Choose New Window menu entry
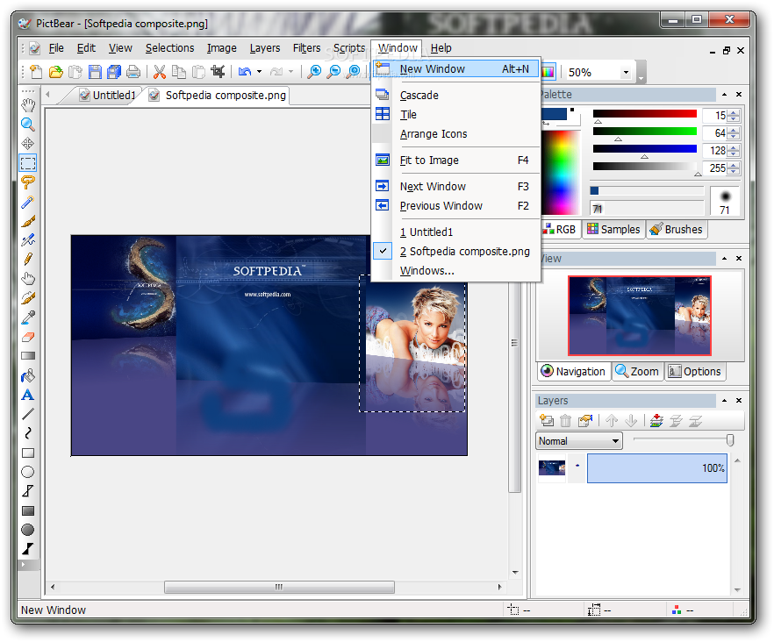Viewport: 774px width, 642px height. [x=455, y=69]
